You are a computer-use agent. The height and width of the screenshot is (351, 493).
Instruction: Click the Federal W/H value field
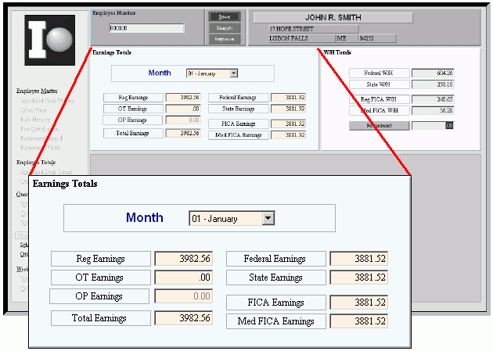click(x=433, y=73)
